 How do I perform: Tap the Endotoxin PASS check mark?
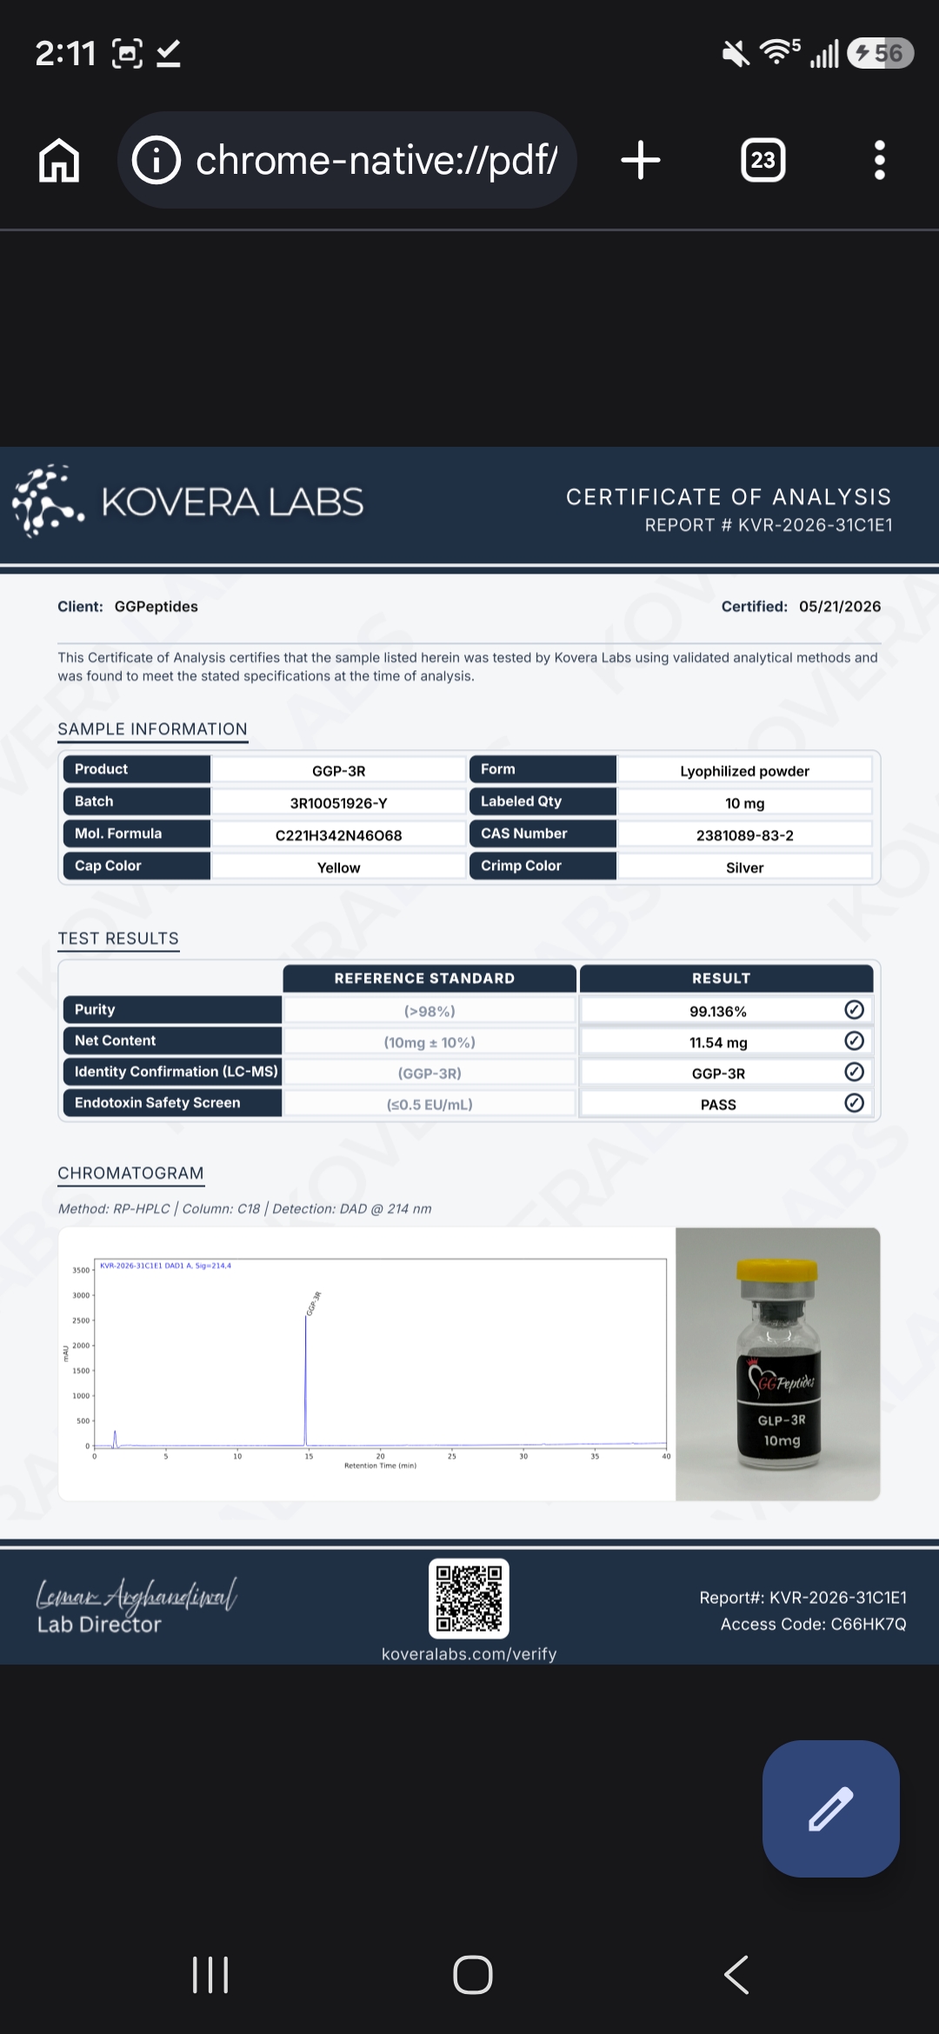click(x=855, y=1103)
